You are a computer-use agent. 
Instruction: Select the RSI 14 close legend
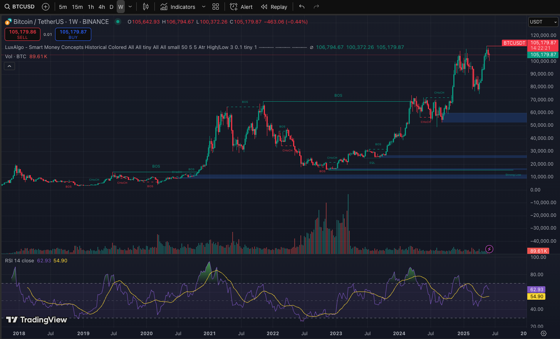[x=19, y=261]
